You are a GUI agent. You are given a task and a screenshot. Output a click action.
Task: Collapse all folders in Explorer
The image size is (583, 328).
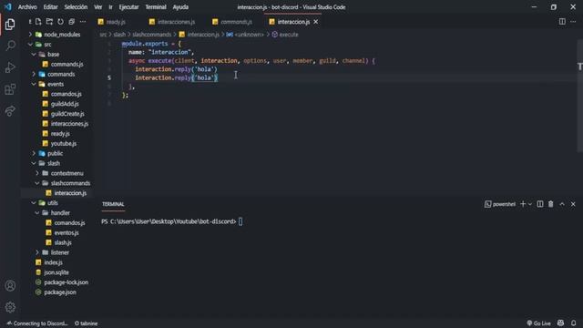[71, 22]
